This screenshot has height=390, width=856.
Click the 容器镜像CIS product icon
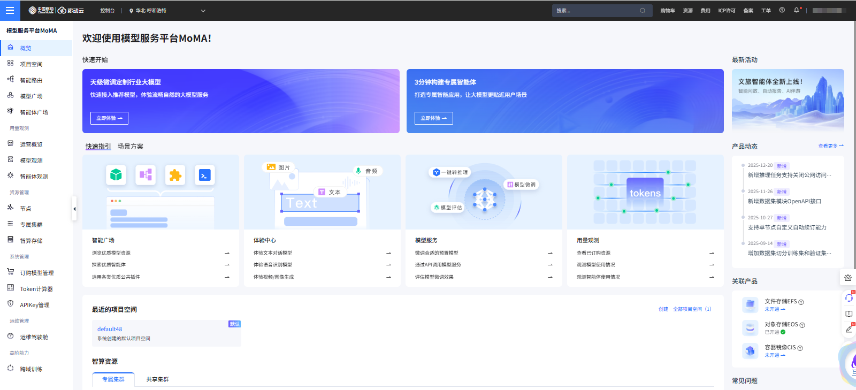(750, 351)
